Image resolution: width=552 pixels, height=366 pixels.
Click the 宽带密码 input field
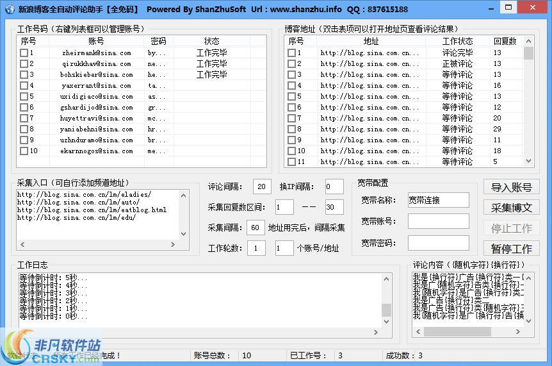438,243
